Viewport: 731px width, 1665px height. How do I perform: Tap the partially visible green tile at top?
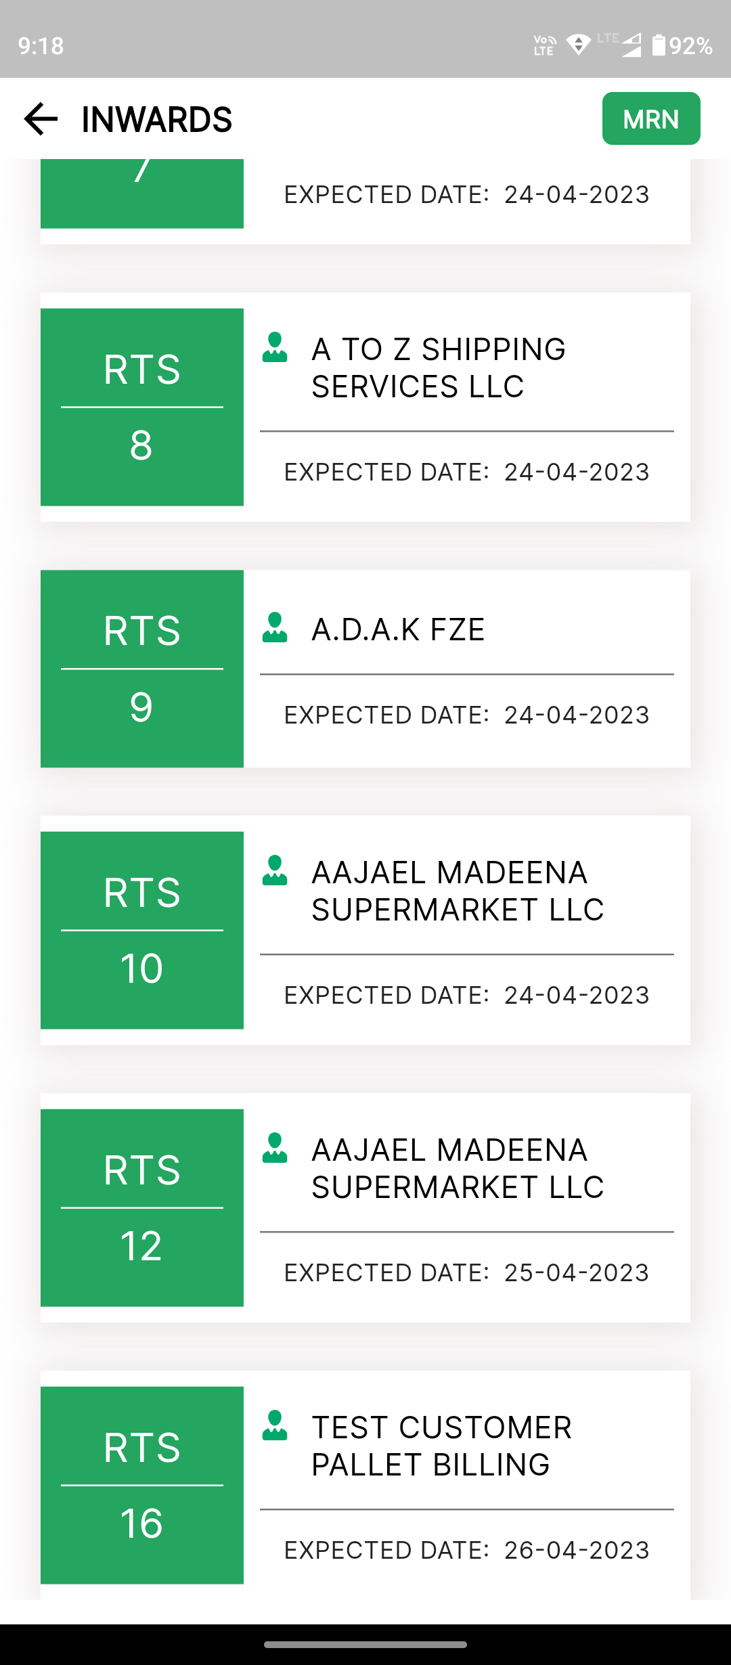(142, 194)
